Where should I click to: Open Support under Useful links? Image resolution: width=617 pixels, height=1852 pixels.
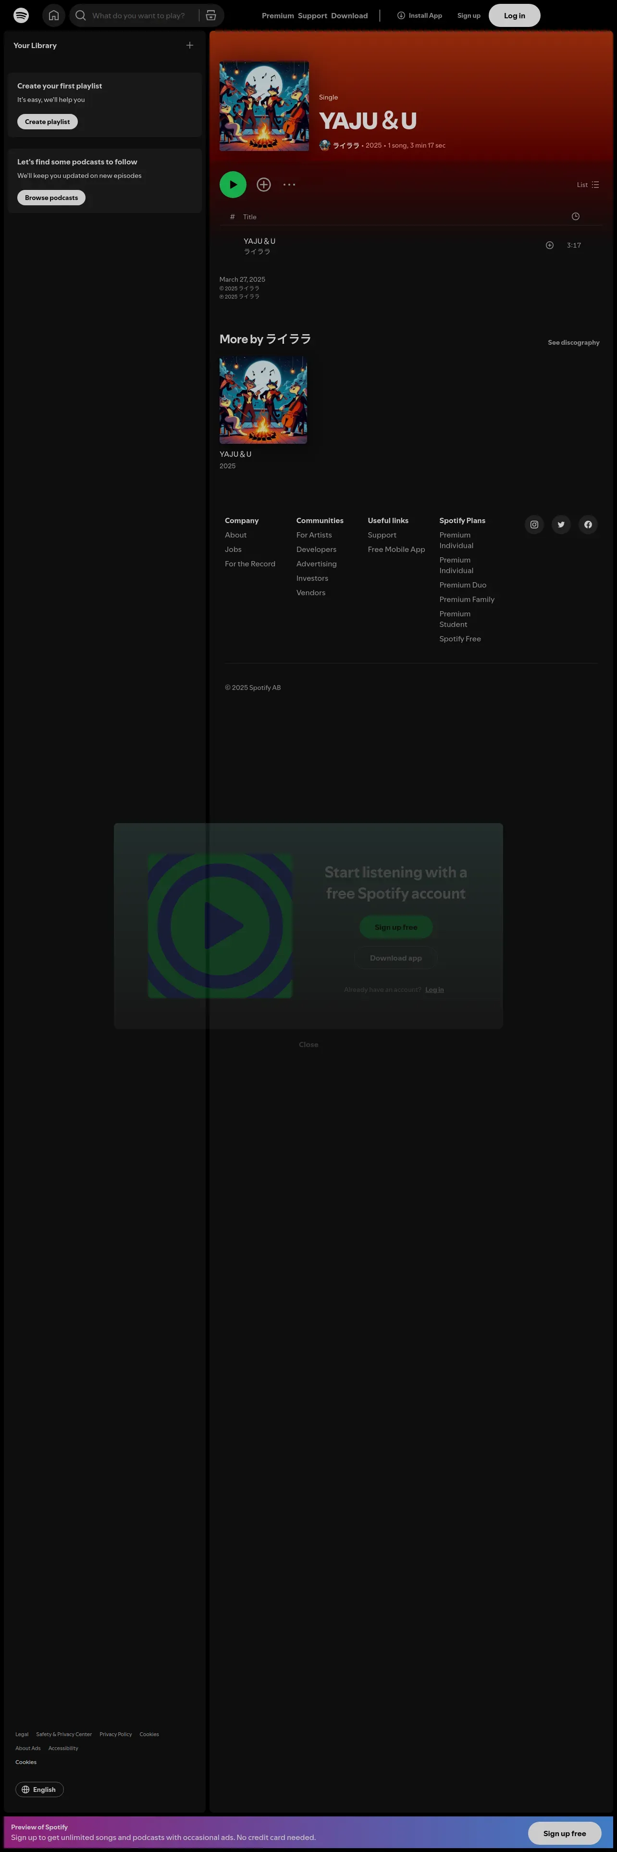382,535
